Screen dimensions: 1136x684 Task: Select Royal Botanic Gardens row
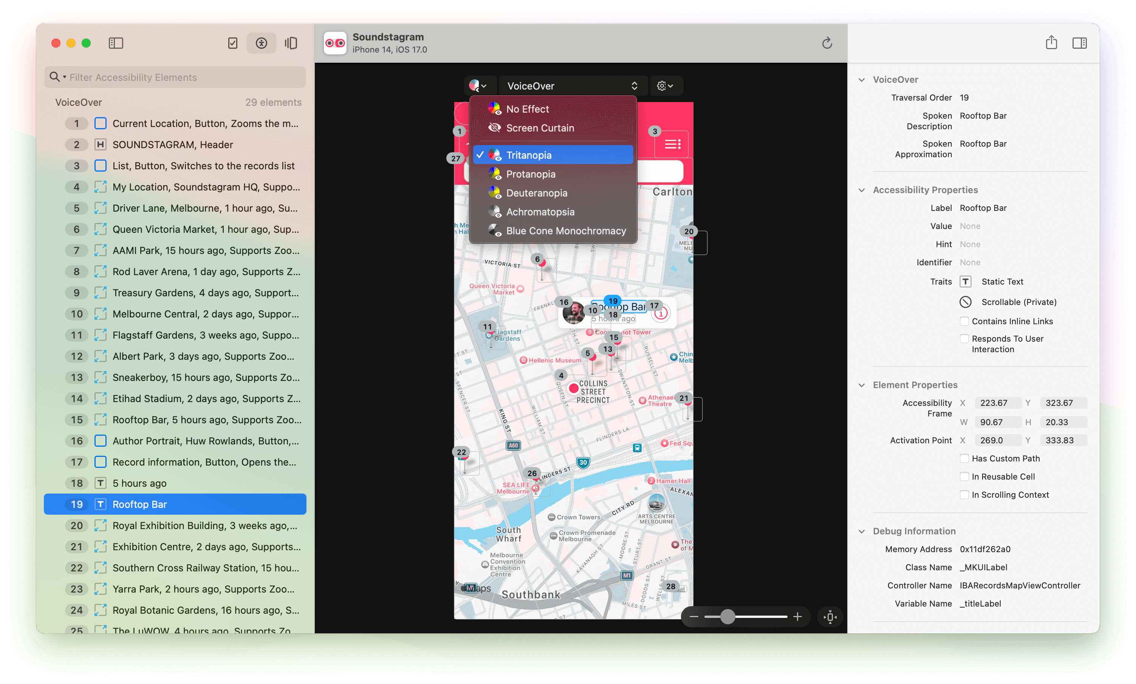(175, 610)
